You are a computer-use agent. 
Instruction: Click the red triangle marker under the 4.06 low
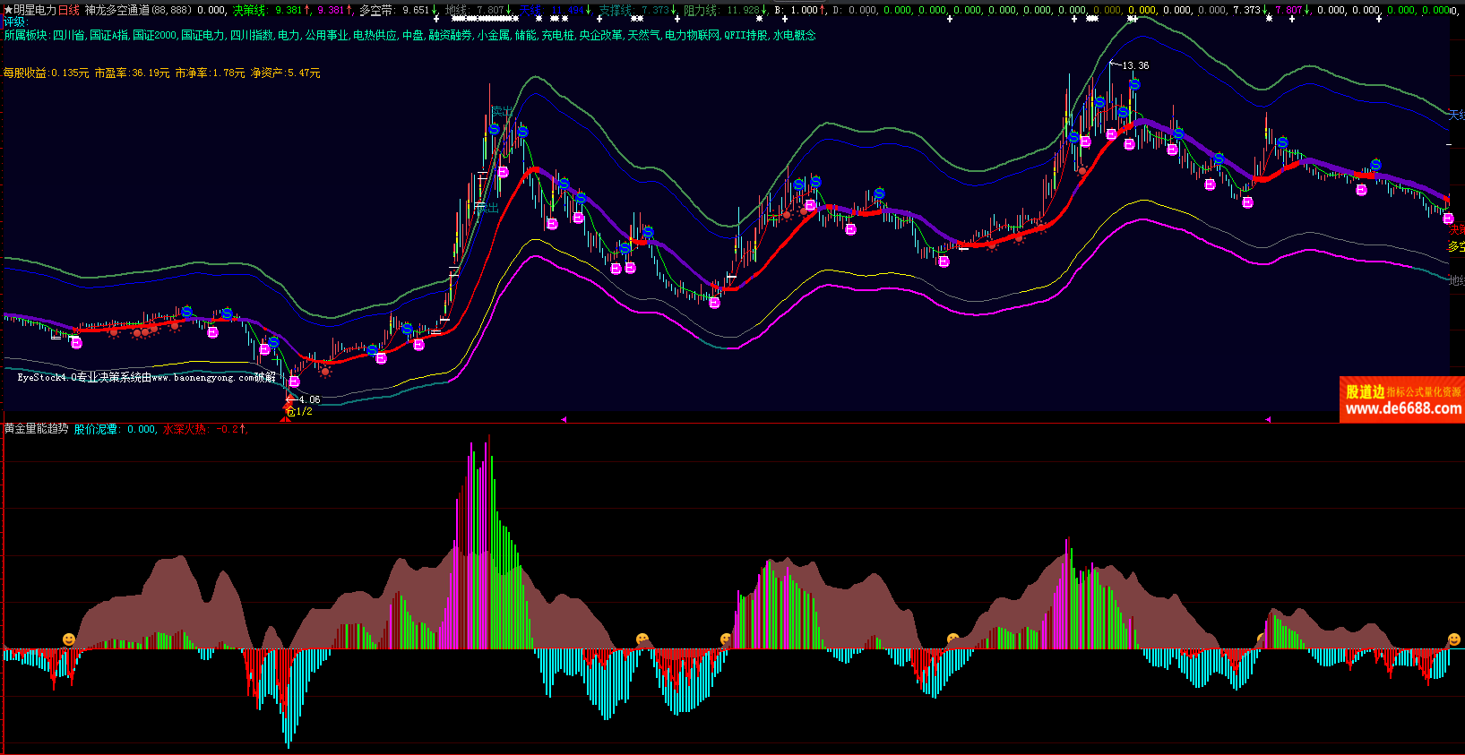[286, 419]
